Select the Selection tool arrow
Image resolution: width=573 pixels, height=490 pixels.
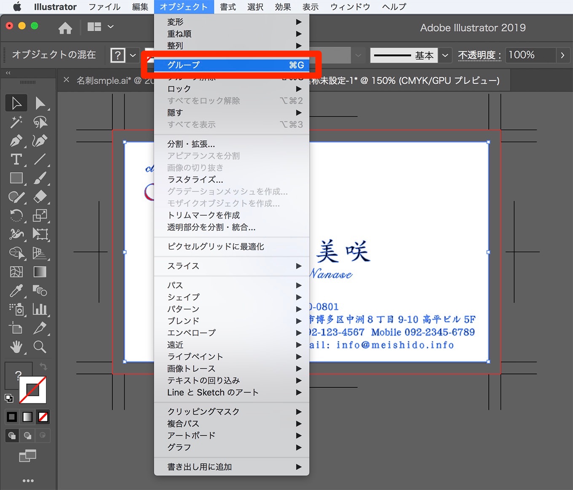pyautogui.click(x=16, y=103)
